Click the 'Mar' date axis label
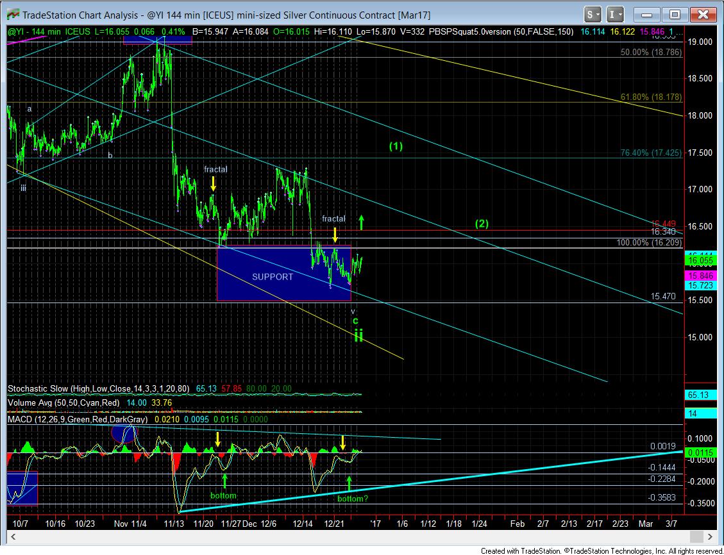The image size is (724, 555). click(646, 524)
